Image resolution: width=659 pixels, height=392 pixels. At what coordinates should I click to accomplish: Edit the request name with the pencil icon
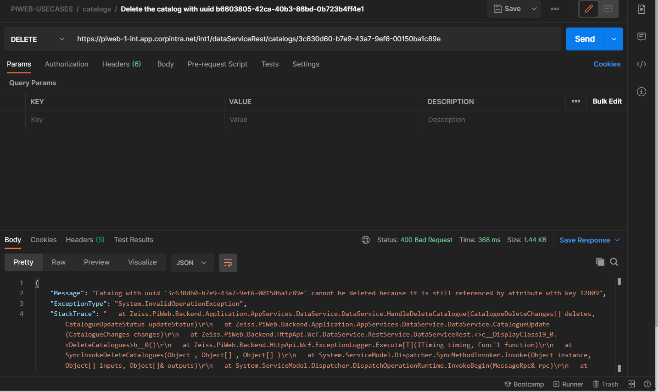(588, 9)
